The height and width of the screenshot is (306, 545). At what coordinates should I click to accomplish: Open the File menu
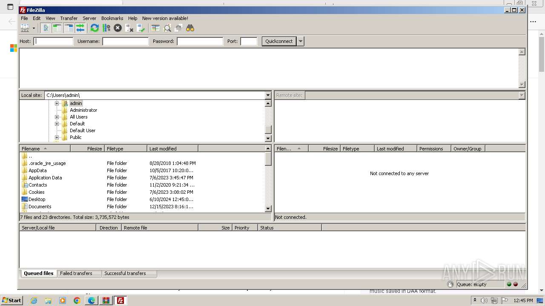(x=24, y=18)
